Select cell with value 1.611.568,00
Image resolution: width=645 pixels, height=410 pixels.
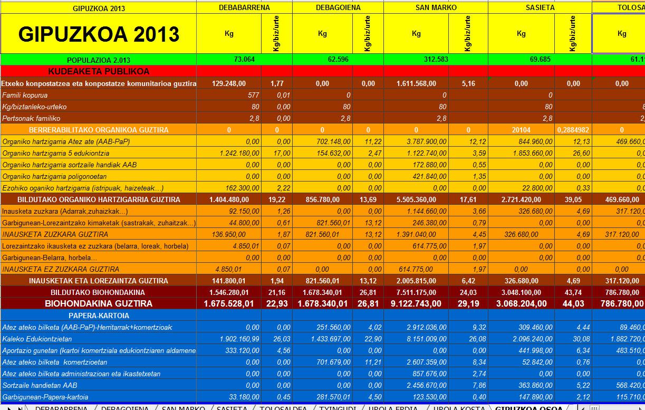[x=416, y=83]
